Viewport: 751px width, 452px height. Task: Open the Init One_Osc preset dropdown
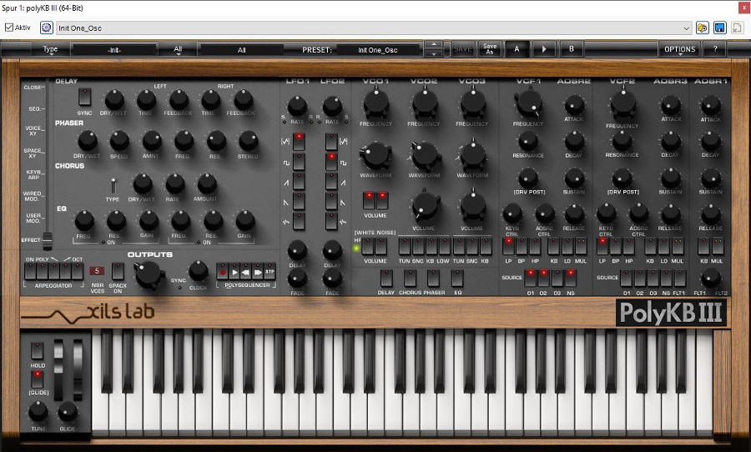374,28
